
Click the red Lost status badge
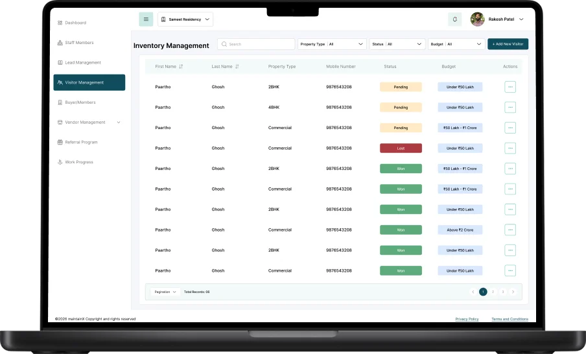(x=401, y=148)
